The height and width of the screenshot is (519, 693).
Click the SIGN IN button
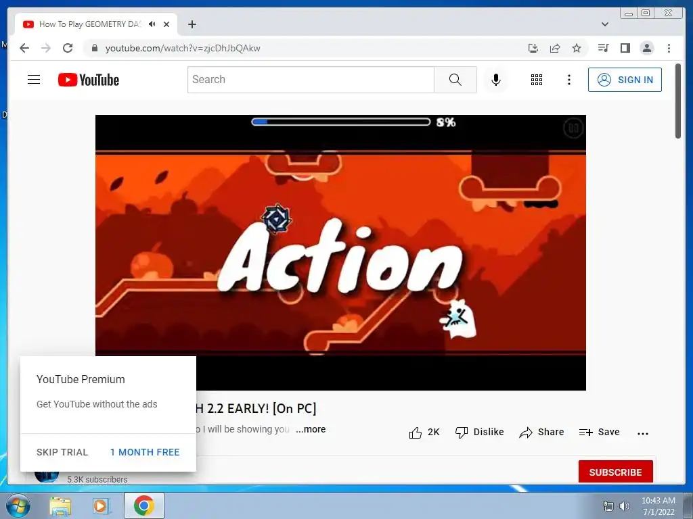tap(625, 80)
